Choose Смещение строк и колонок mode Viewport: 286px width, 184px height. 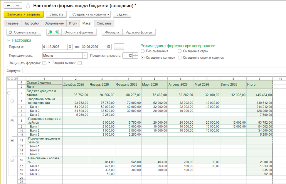[180, 58]
